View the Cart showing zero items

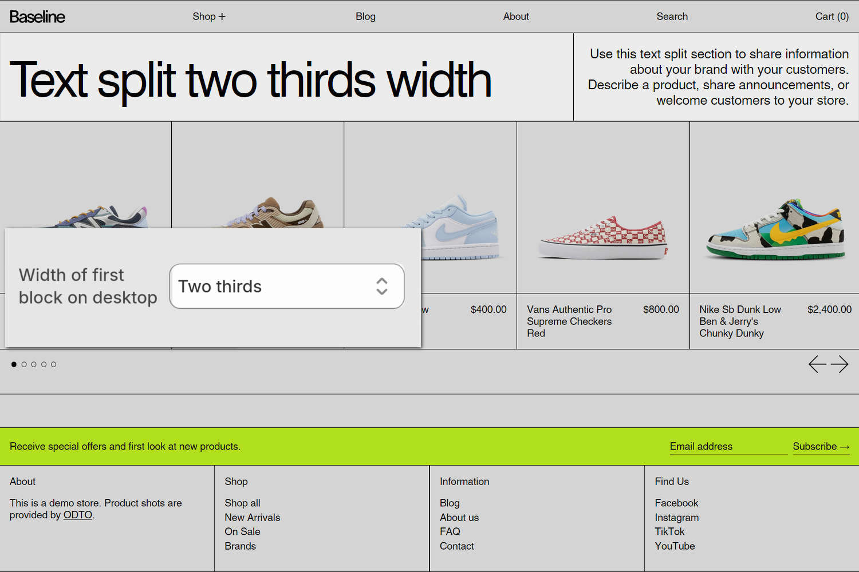tap(832, 16)
